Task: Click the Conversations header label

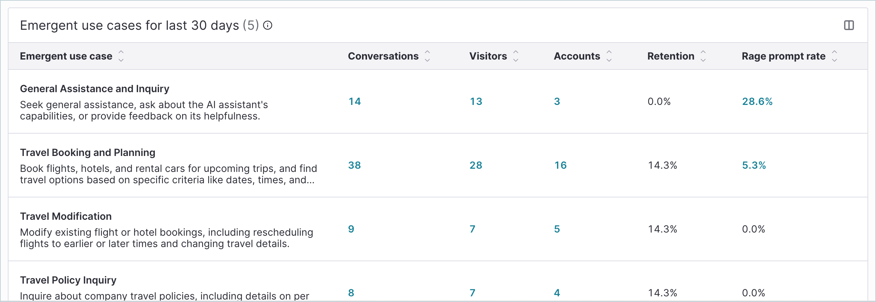Action: (x=383, y=56)
